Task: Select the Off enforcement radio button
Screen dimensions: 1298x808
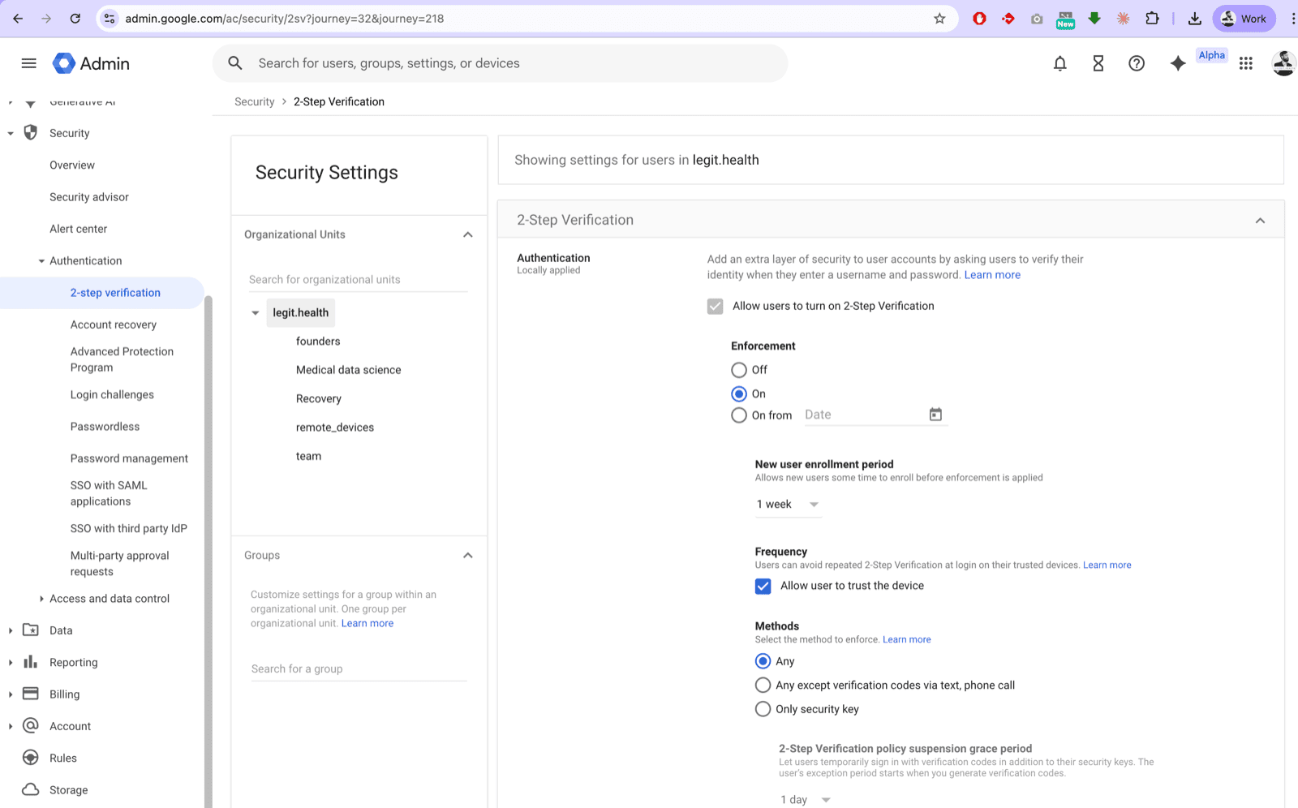Action: tap(738, 369)
